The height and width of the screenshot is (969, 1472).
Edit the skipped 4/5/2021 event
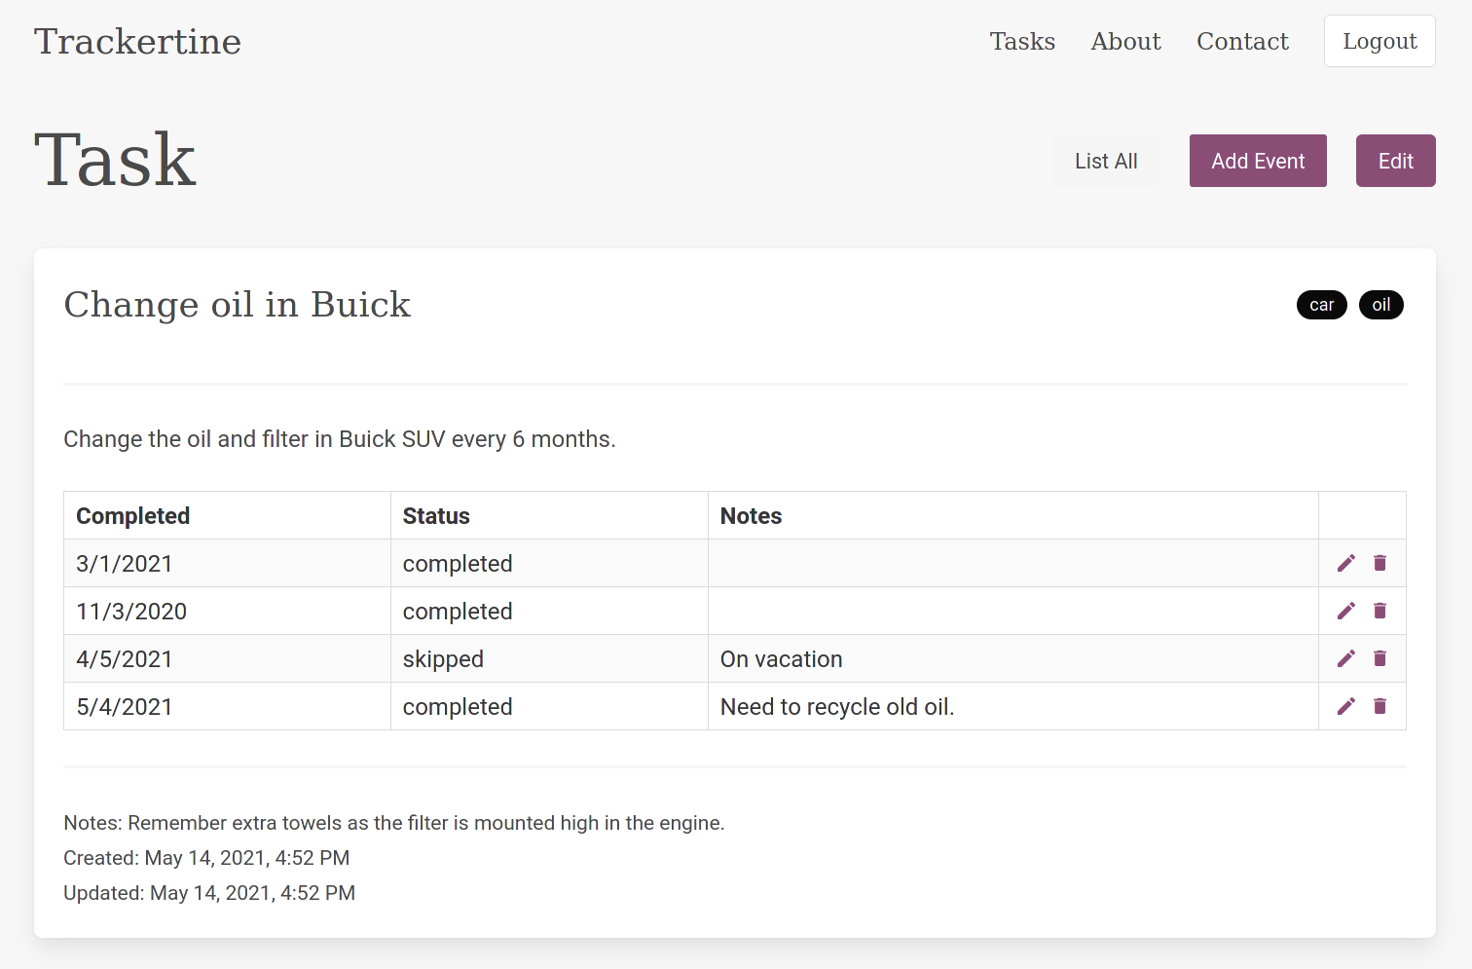(1345, 658)
